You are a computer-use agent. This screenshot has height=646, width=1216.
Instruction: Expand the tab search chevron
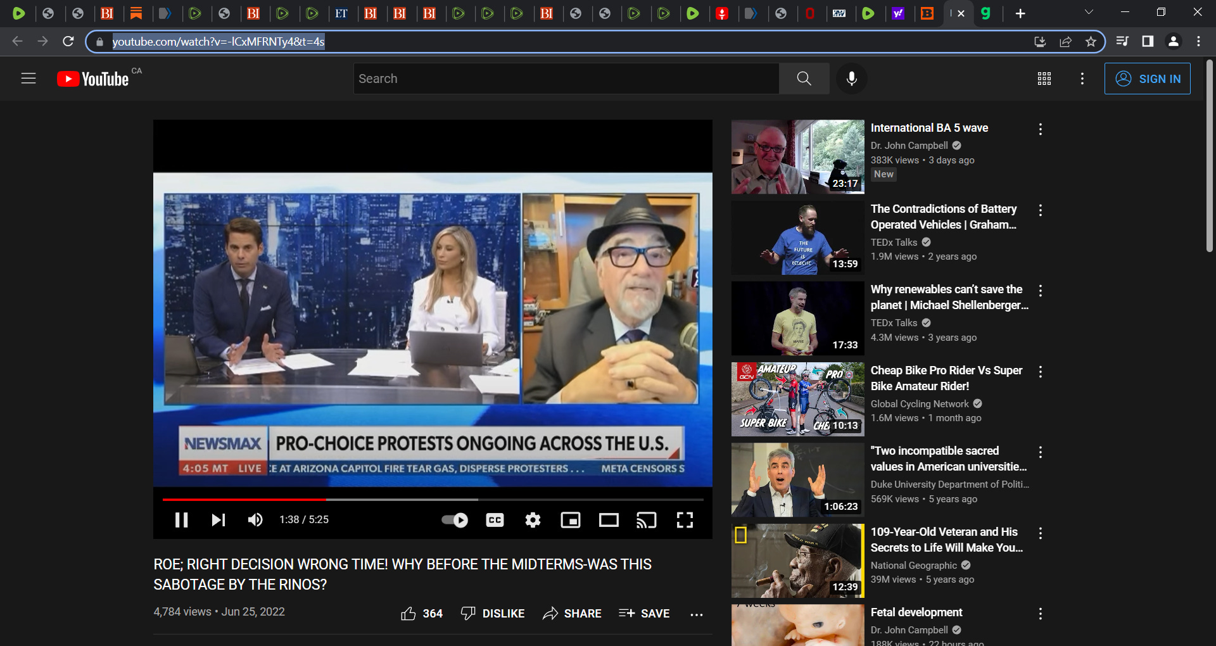pyautogui.click(x=1089, y=12)
